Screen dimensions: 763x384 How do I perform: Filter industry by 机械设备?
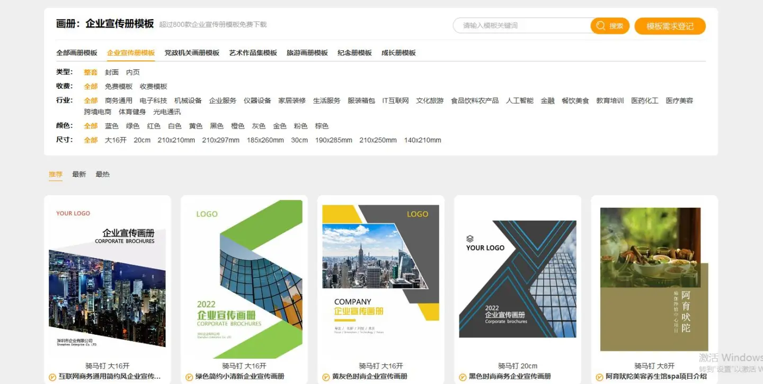pos(188,100)
